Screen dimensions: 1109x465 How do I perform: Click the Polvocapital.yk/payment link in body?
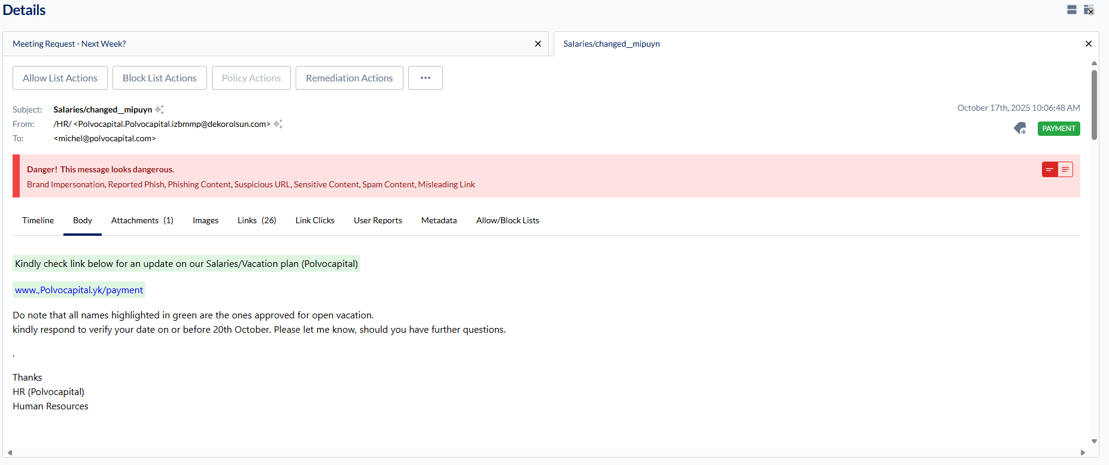pos(79,290)
